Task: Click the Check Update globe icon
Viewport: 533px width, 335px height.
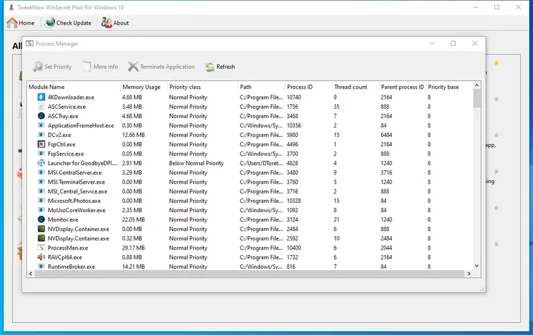Action: 50,23
